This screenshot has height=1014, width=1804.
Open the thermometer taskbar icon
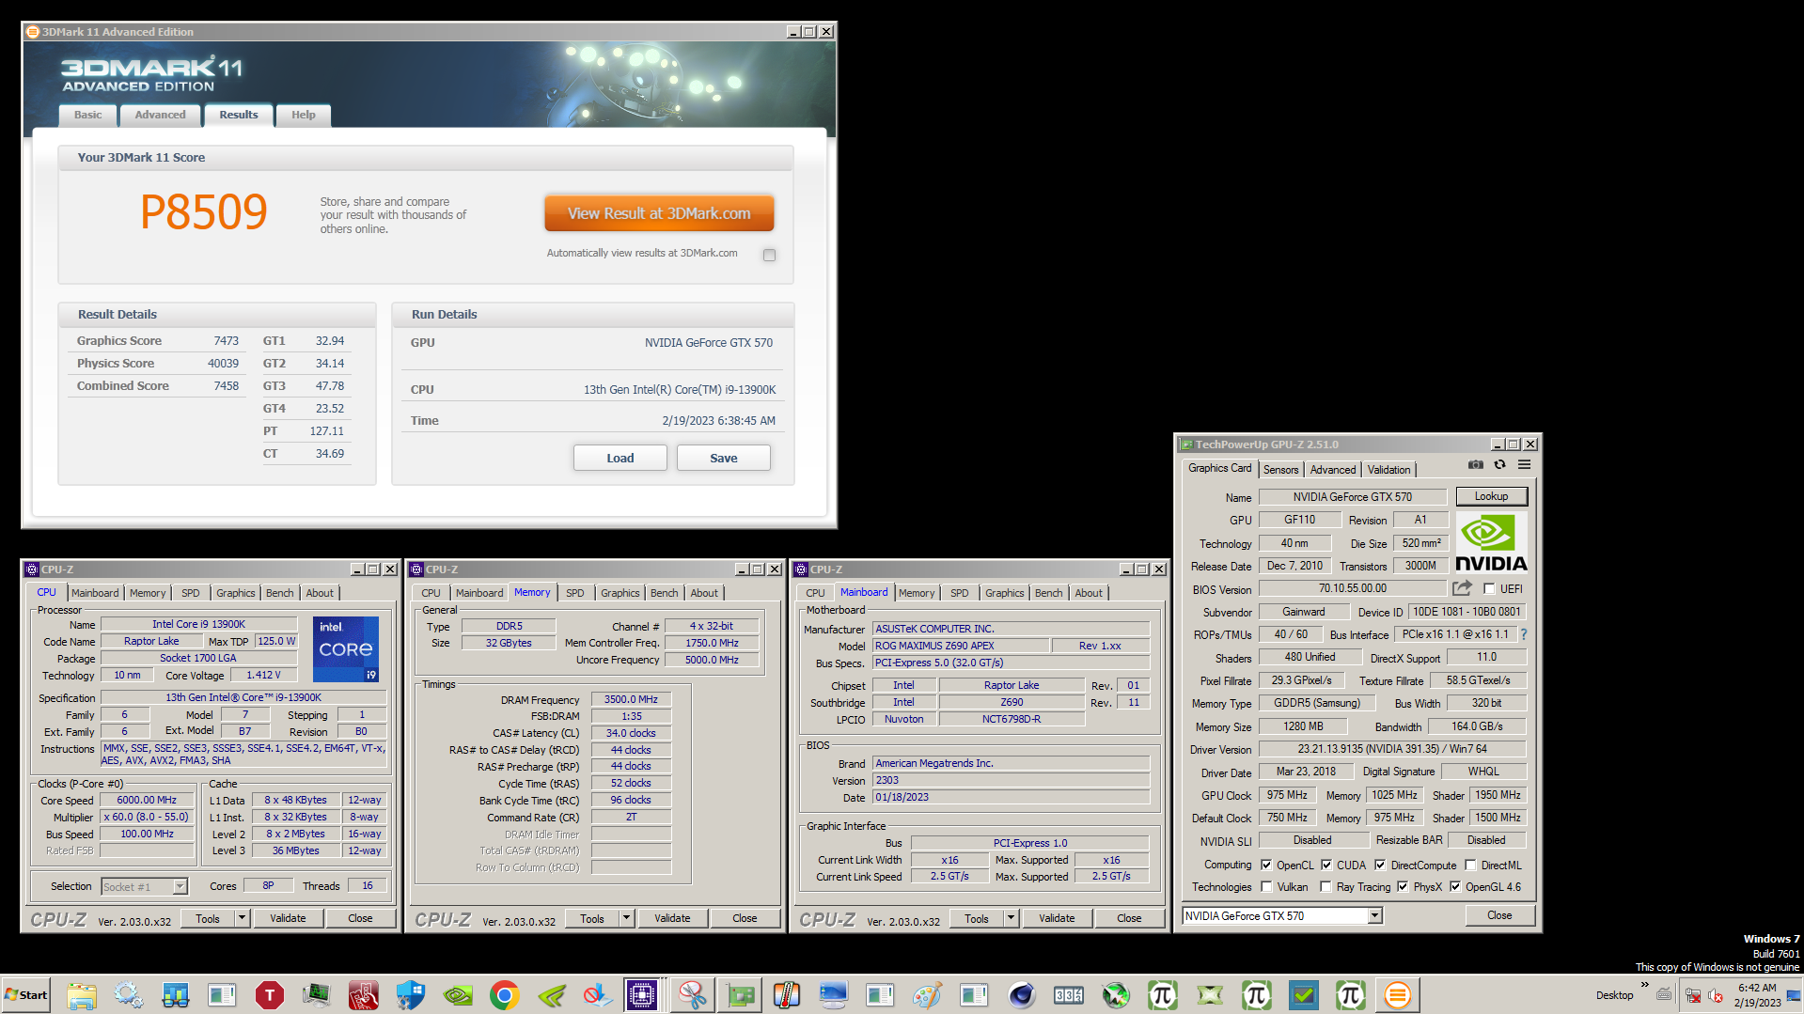click(x=787, y=994)
